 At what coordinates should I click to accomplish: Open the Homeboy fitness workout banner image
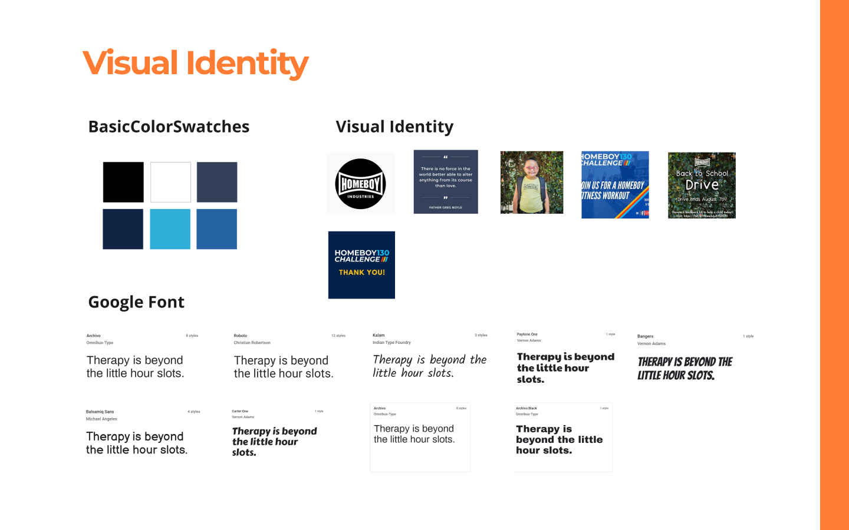615,185
